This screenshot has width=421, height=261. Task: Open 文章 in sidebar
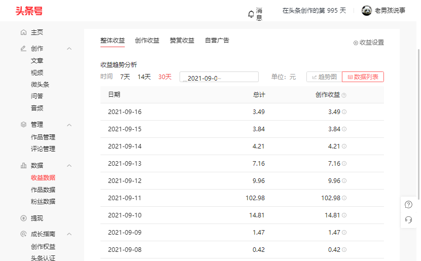tap(37, 61)
